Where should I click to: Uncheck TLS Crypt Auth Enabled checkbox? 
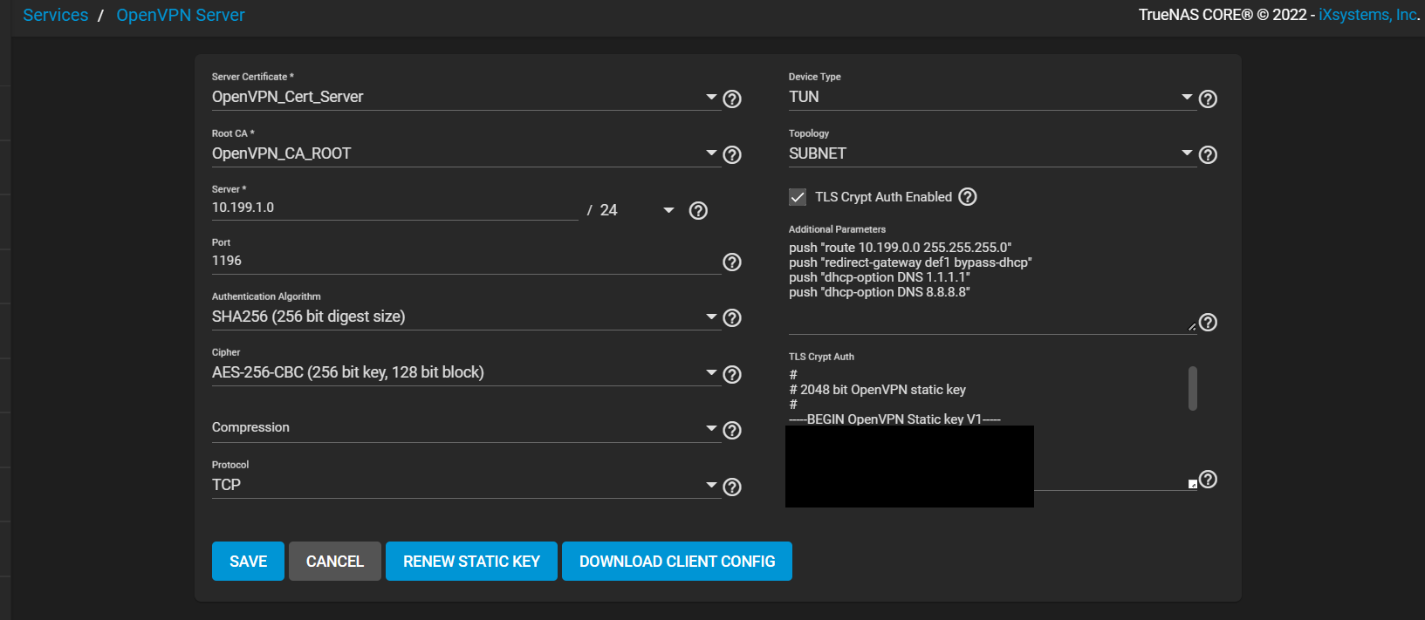[798, 197]
